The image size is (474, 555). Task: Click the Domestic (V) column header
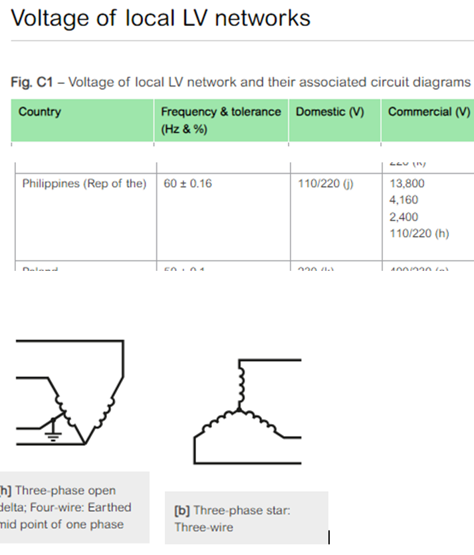click(x=330, y=112)
